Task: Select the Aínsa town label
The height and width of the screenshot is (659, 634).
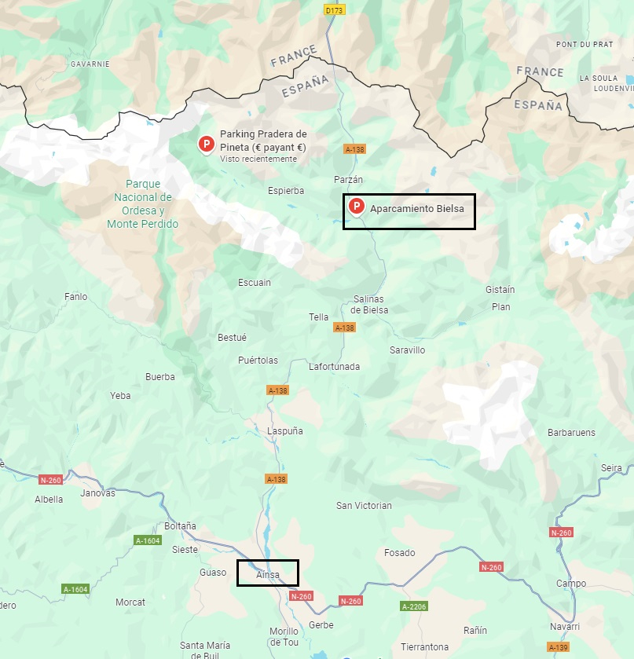Action: 268,574
